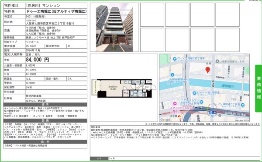Click the 敷地内駐車場 parking value

coord(34,96)
